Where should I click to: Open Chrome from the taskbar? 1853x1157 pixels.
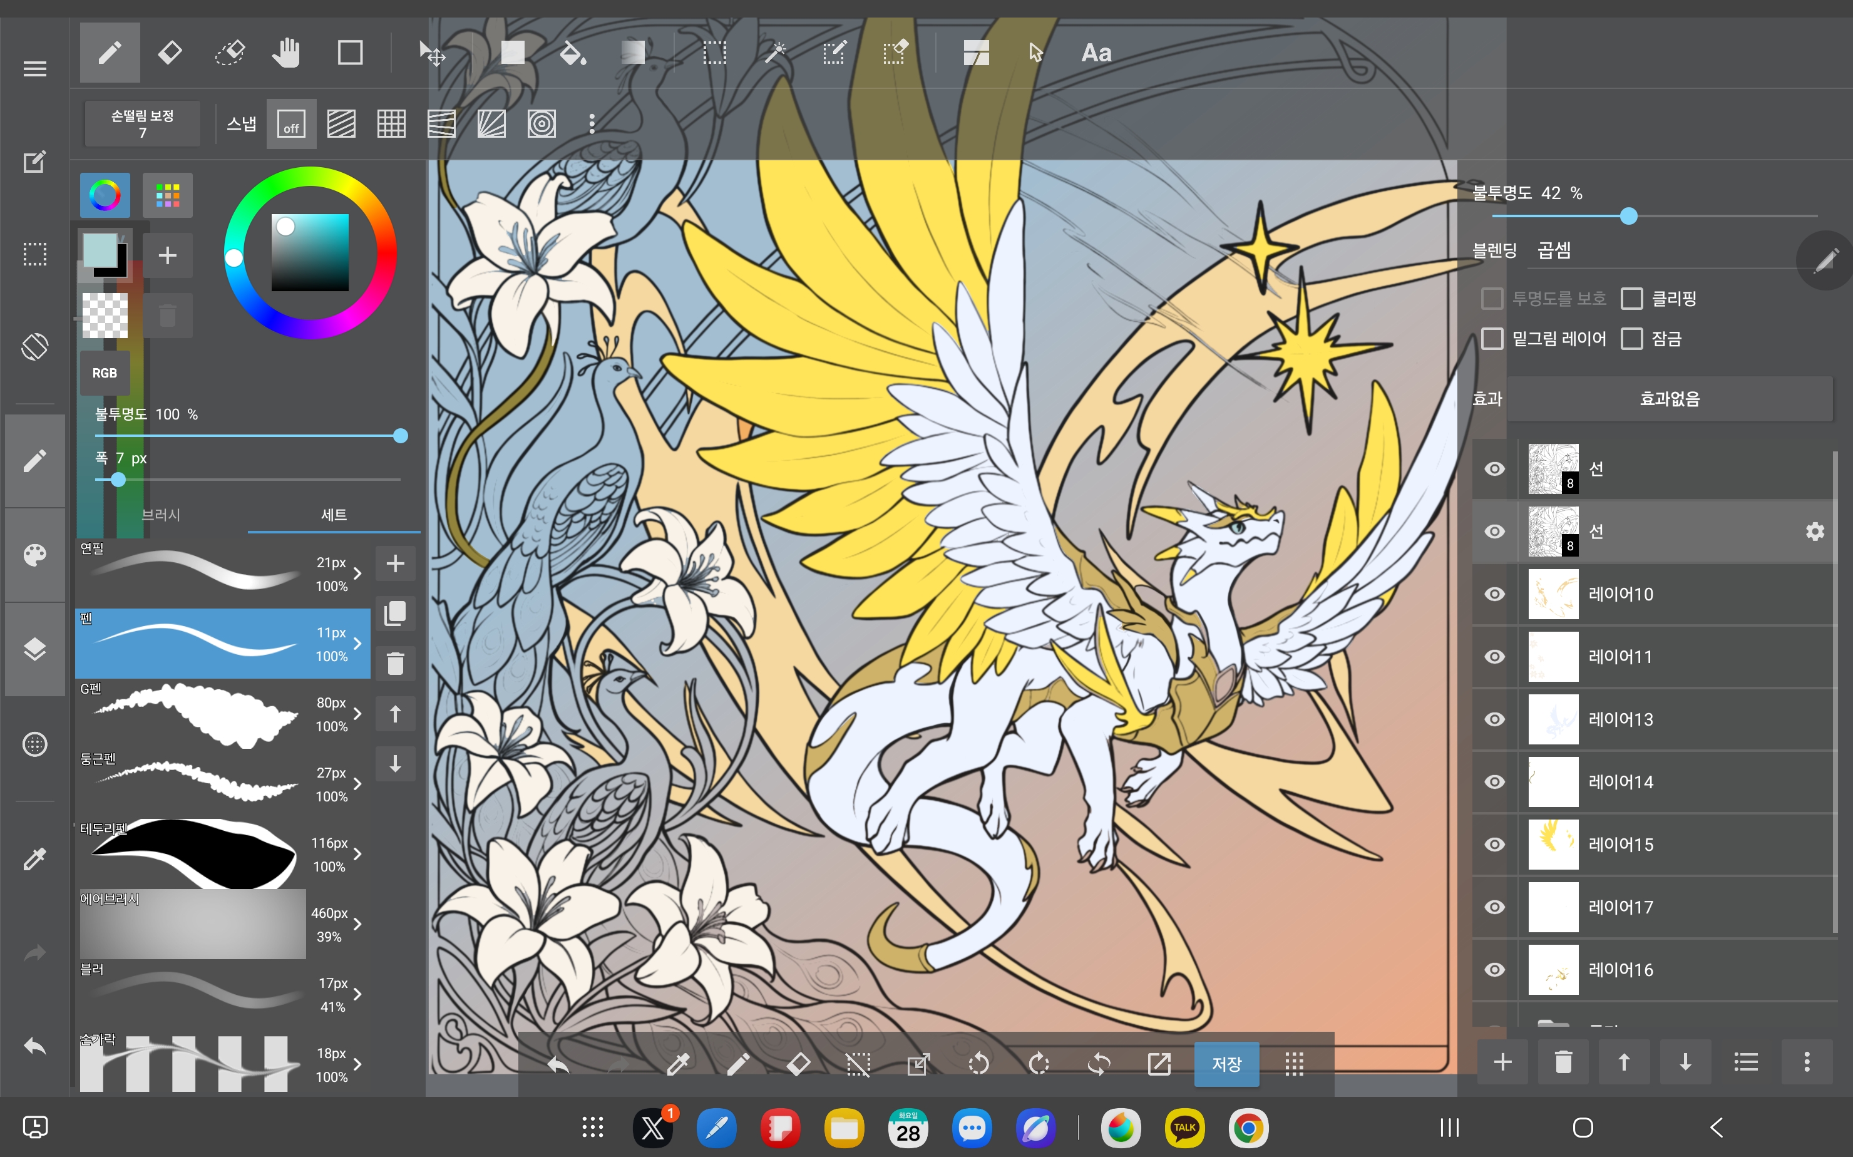click(x=1248, y=1127)
